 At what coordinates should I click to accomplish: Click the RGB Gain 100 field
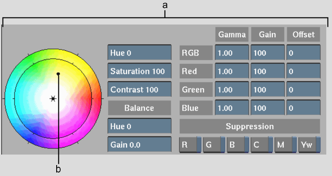click(267, 53)
